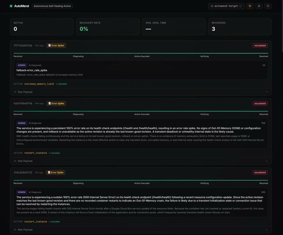
Task: Click chevron at right of second Raw Payload
Action: pyautogui.click(x=267, y=161)
